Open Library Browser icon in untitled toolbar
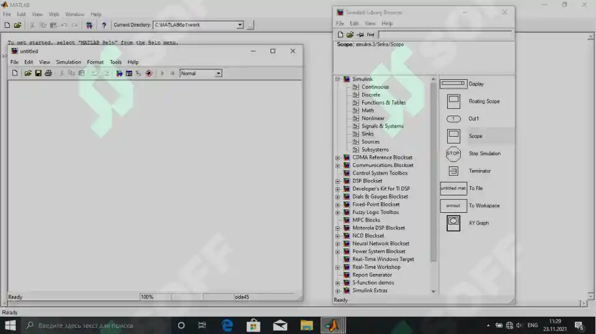 [119, 73]
